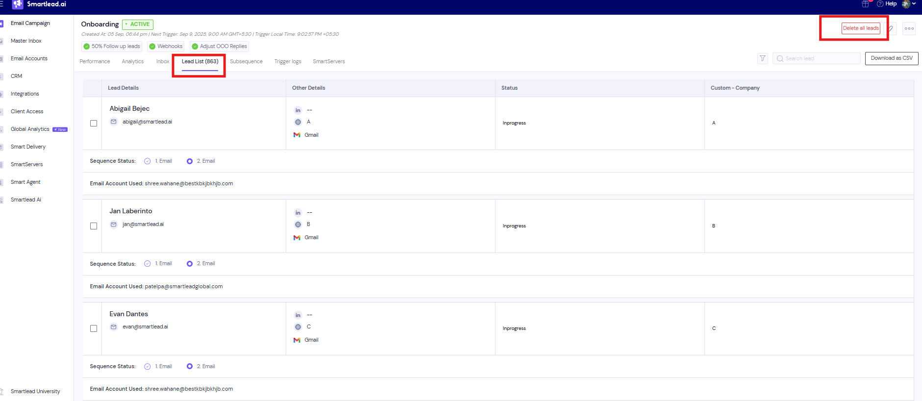Open Master Inbox in the sidebar
The width and height of the screenshot is (922, 401).
click(26, 41)
